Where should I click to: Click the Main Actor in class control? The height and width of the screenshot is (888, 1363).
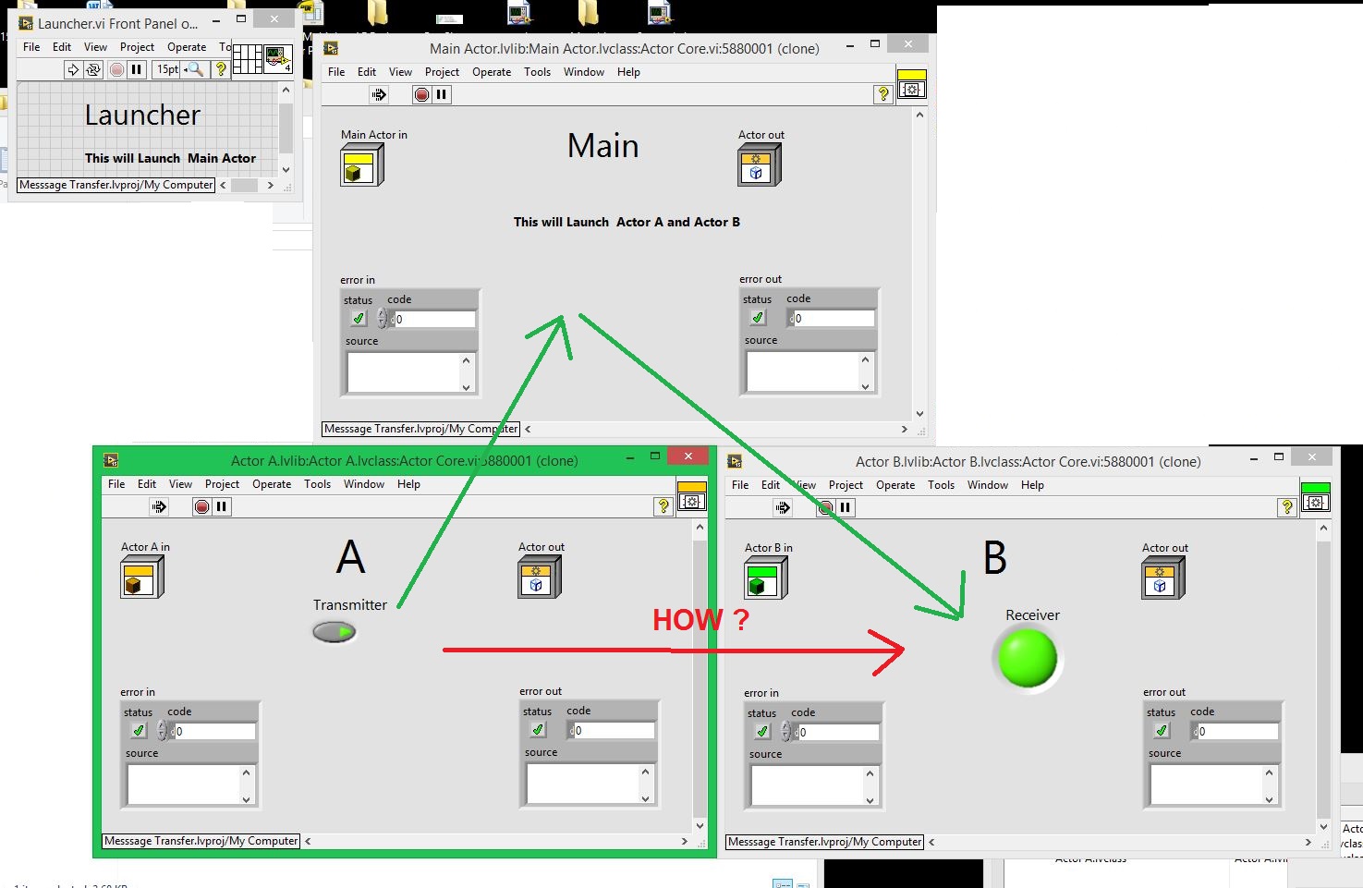pos(361,165)
